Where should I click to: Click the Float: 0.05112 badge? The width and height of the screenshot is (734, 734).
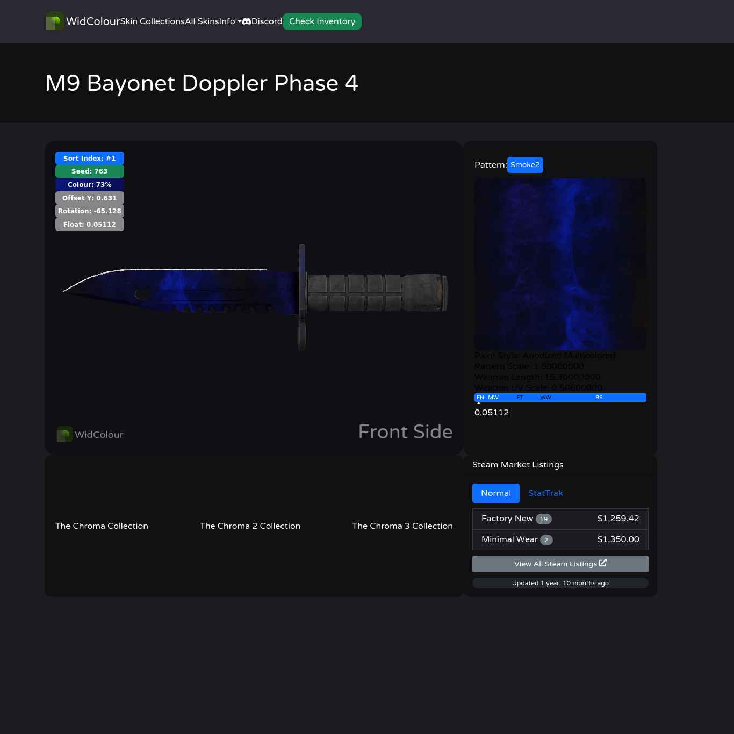click(x=90, y=225)
